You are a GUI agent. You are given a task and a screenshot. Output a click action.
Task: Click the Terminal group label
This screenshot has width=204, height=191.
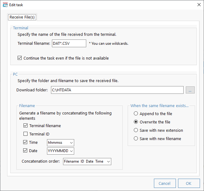[x=21, y=28]
